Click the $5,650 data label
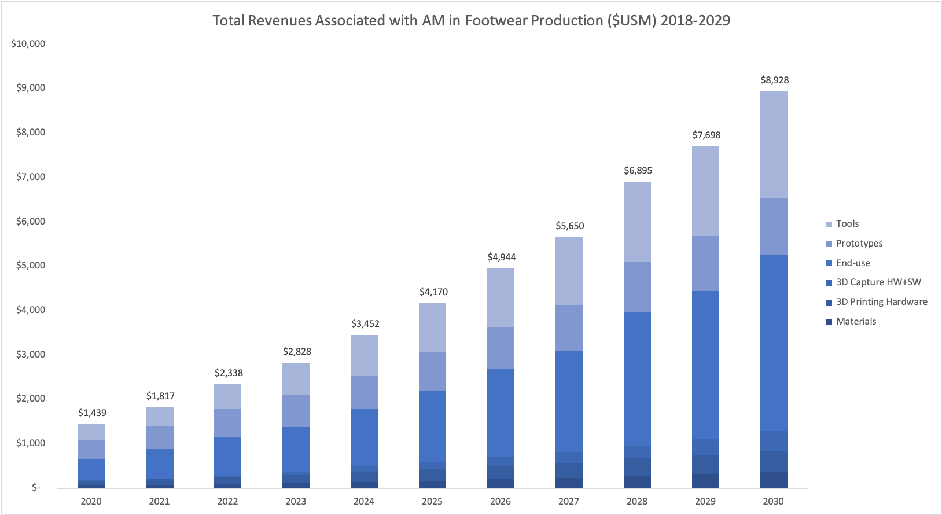The height and width of the screenshot is (515, 942). 570,226
